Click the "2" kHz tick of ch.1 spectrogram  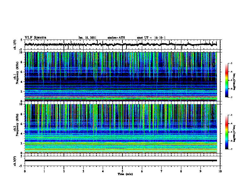pos(22,92)
